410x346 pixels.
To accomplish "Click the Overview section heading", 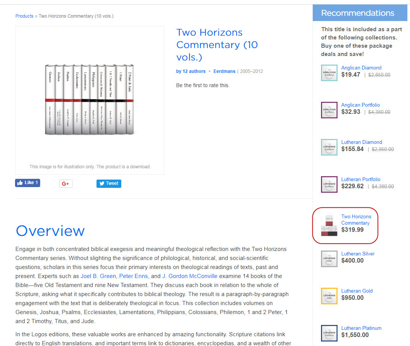I will pos(50,231).
